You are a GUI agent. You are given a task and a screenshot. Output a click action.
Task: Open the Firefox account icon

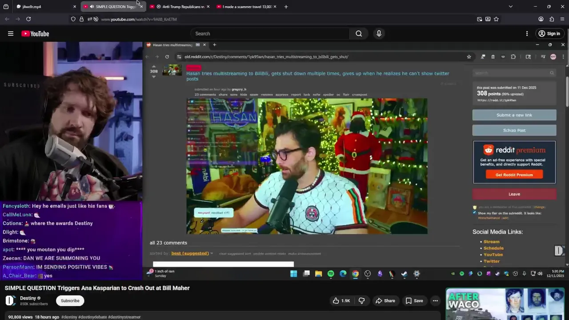tap(541, 19)
